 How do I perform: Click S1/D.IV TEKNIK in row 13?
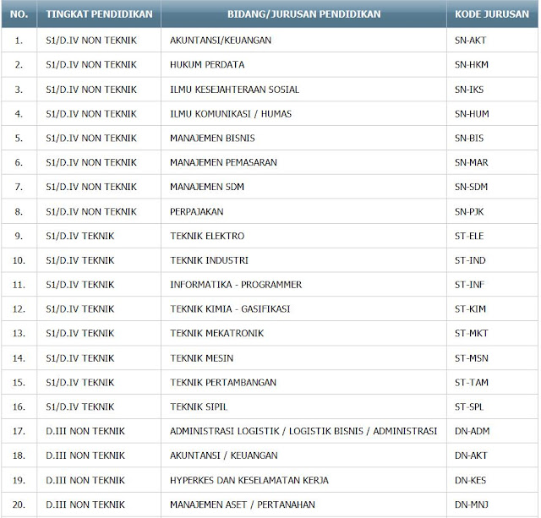79,334
